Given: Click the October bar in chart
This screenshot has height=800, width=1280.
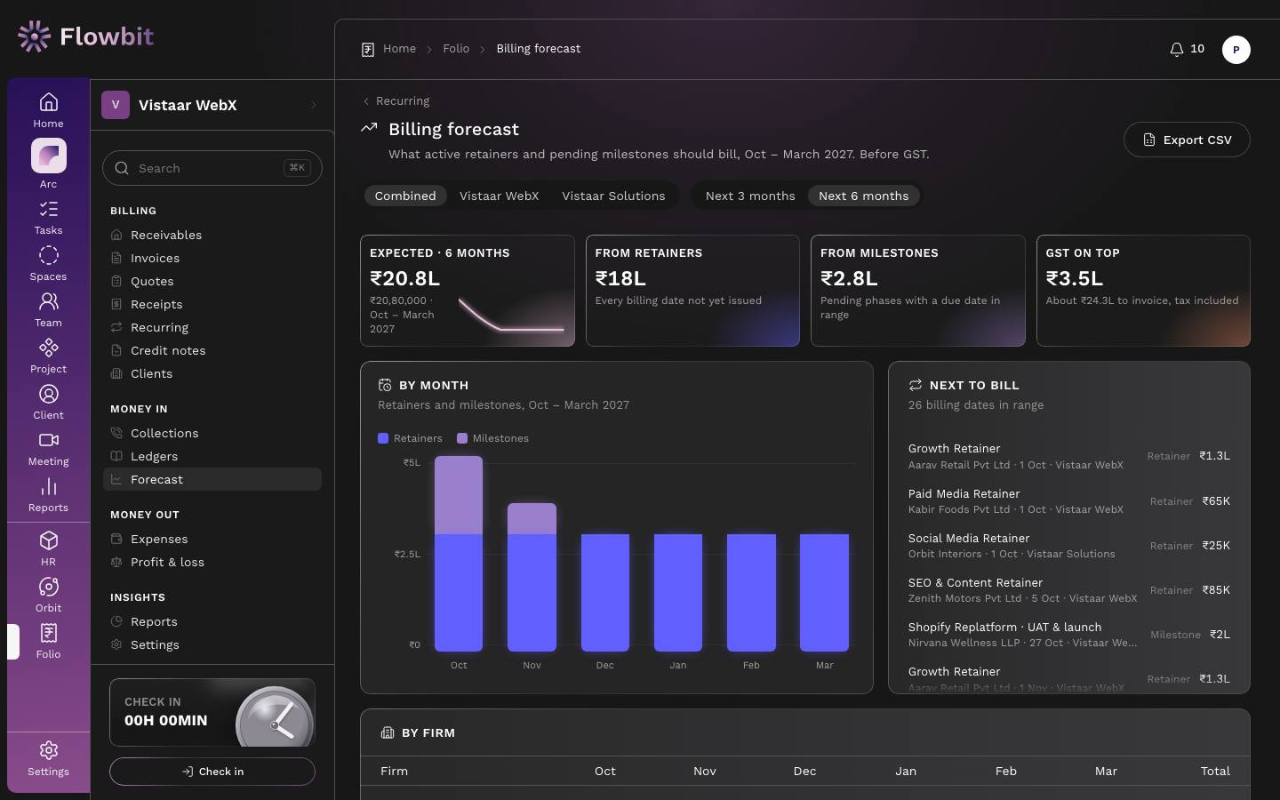Looking at the screenshot, I should tap(459, 554).
